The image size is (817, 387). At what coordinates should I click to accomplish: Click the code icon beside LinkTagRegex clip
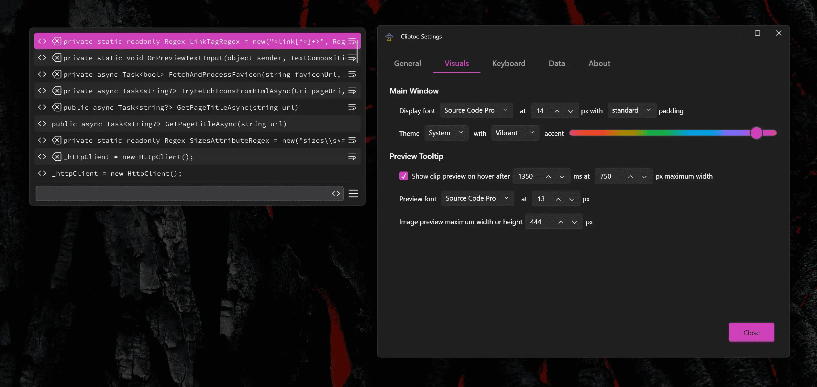[x=42, y=41]
